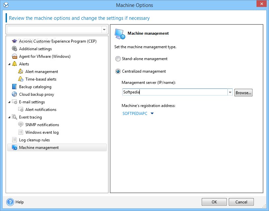Image resolution: width=269 pixels, height=211 pixels.
Task: Select Cloud backup proxy option
Action: coord(37,94)
